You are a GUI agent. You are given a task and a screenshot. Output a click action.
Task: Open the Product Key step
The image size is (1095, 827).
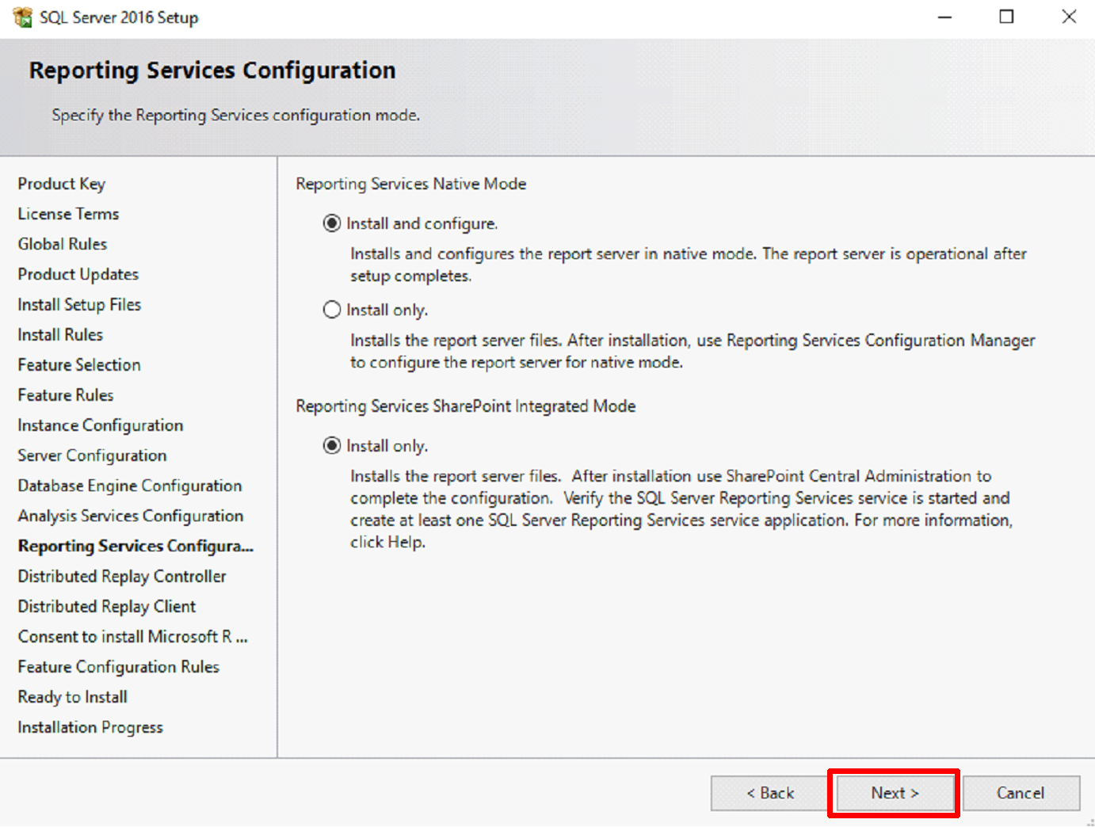(61, 184)
